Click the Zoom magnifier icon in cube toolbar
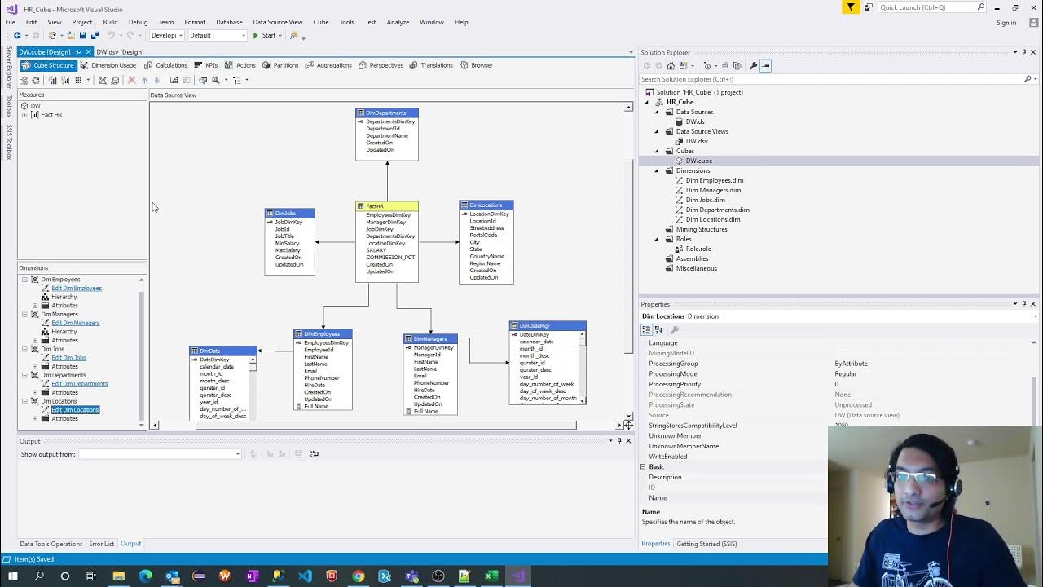Screen dimensions: 1043x587 (x=216, y=80)
